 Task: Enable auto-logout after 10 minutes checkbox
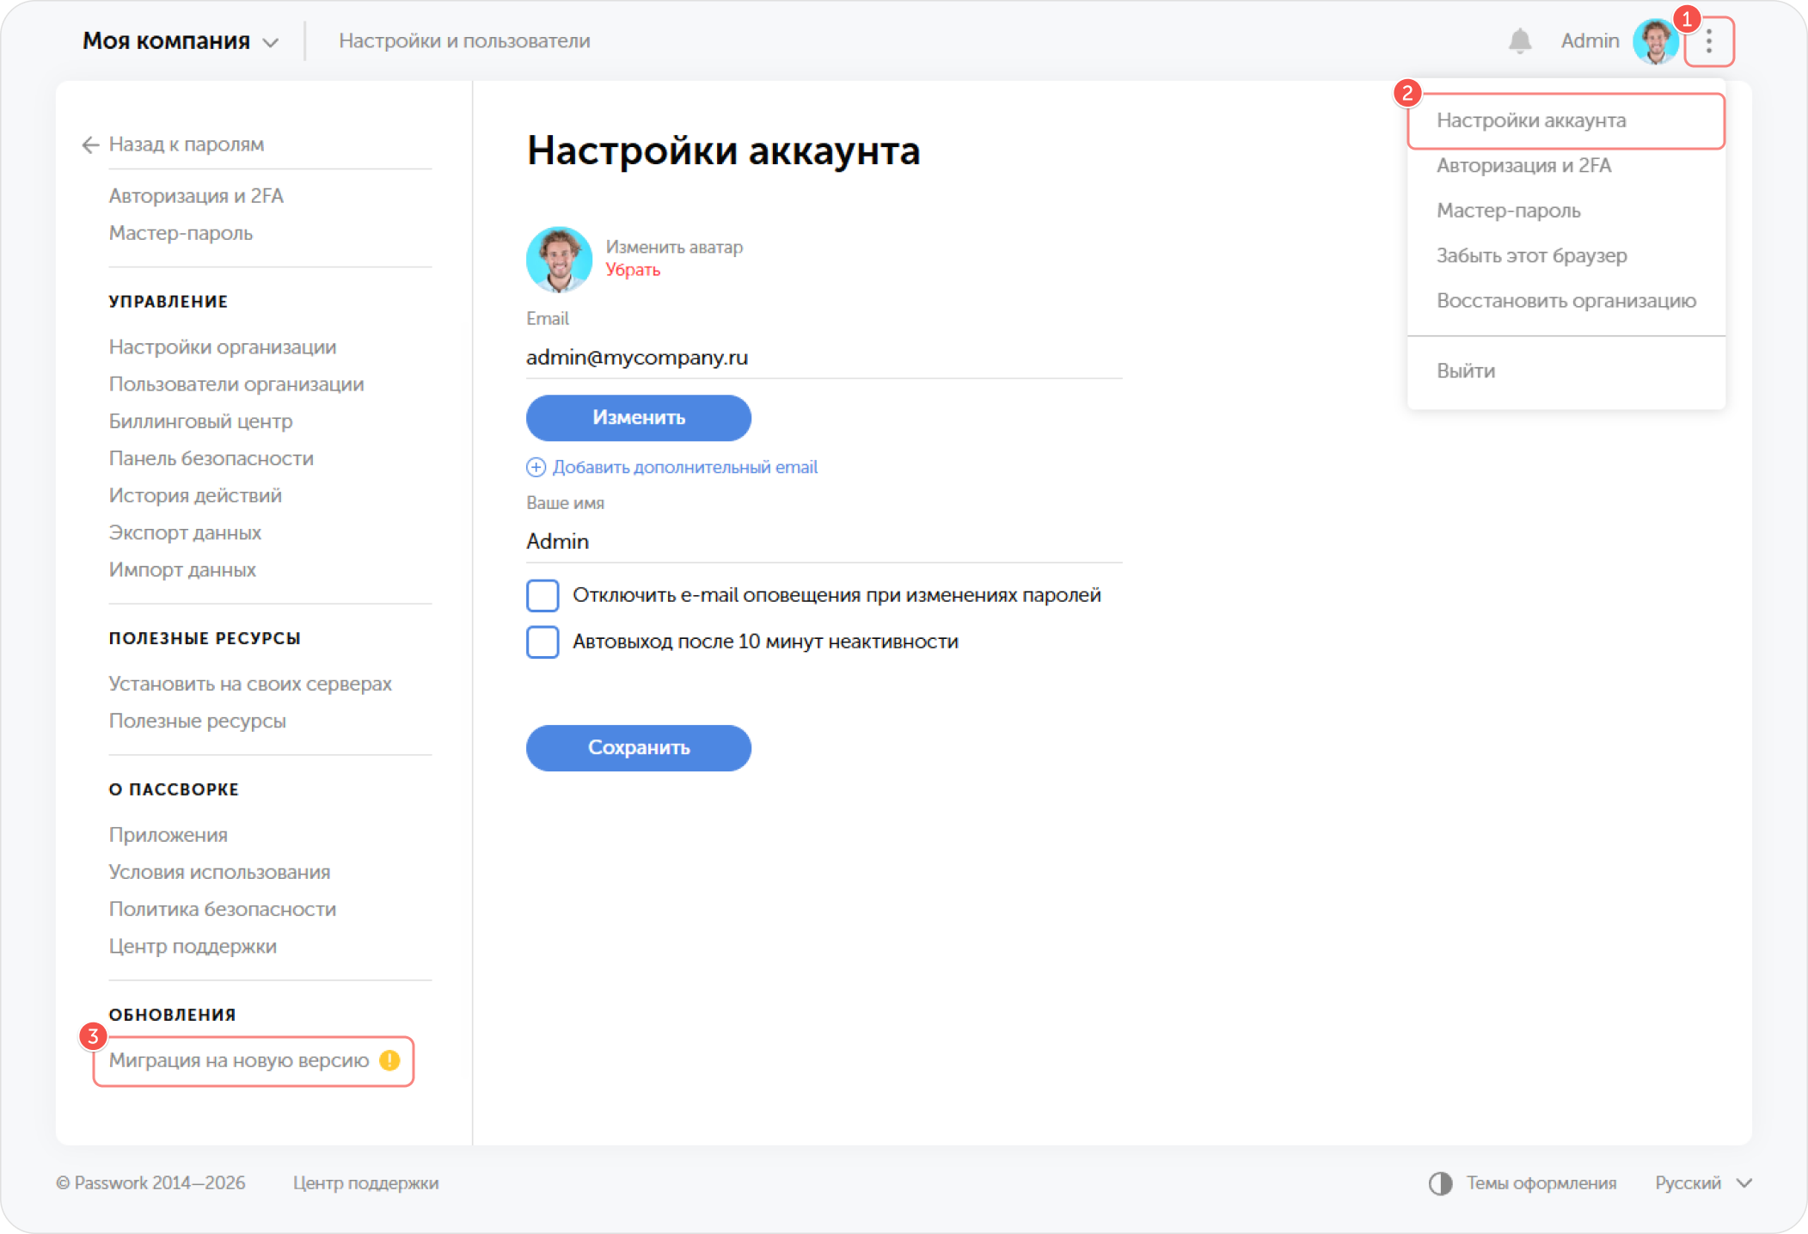[x=542, y=642]
